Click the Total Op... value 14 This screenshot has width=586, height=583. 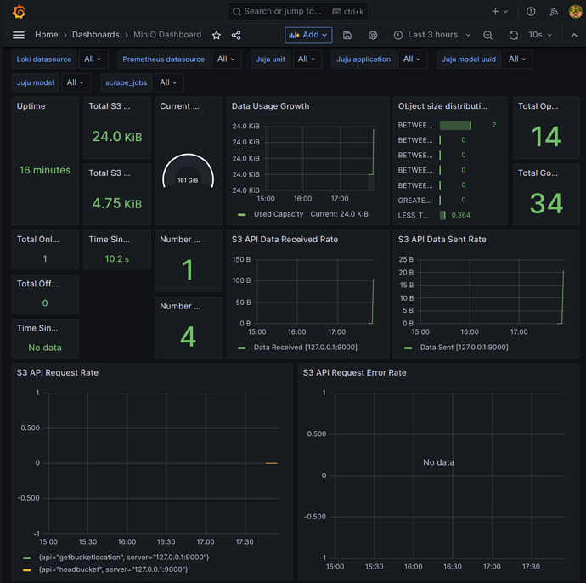[x=546, y=137]
